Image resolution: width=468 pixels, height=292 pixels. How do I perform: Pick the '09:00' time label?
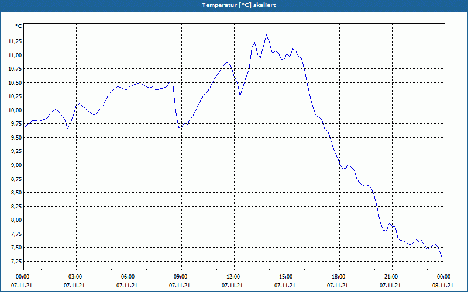pos(180,277)
